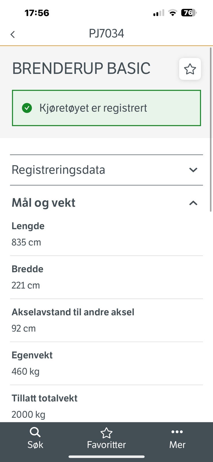Screen dimensions: 213x462
Task: Tap the home indicator bar at bottom
Action: [106, 457]
